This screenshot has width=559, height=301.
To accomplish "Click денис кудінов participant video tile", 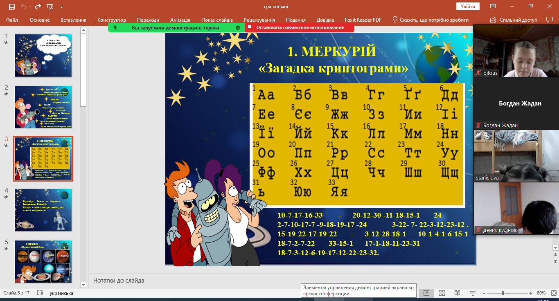I will pyautogui.click(x=516, y=208).
